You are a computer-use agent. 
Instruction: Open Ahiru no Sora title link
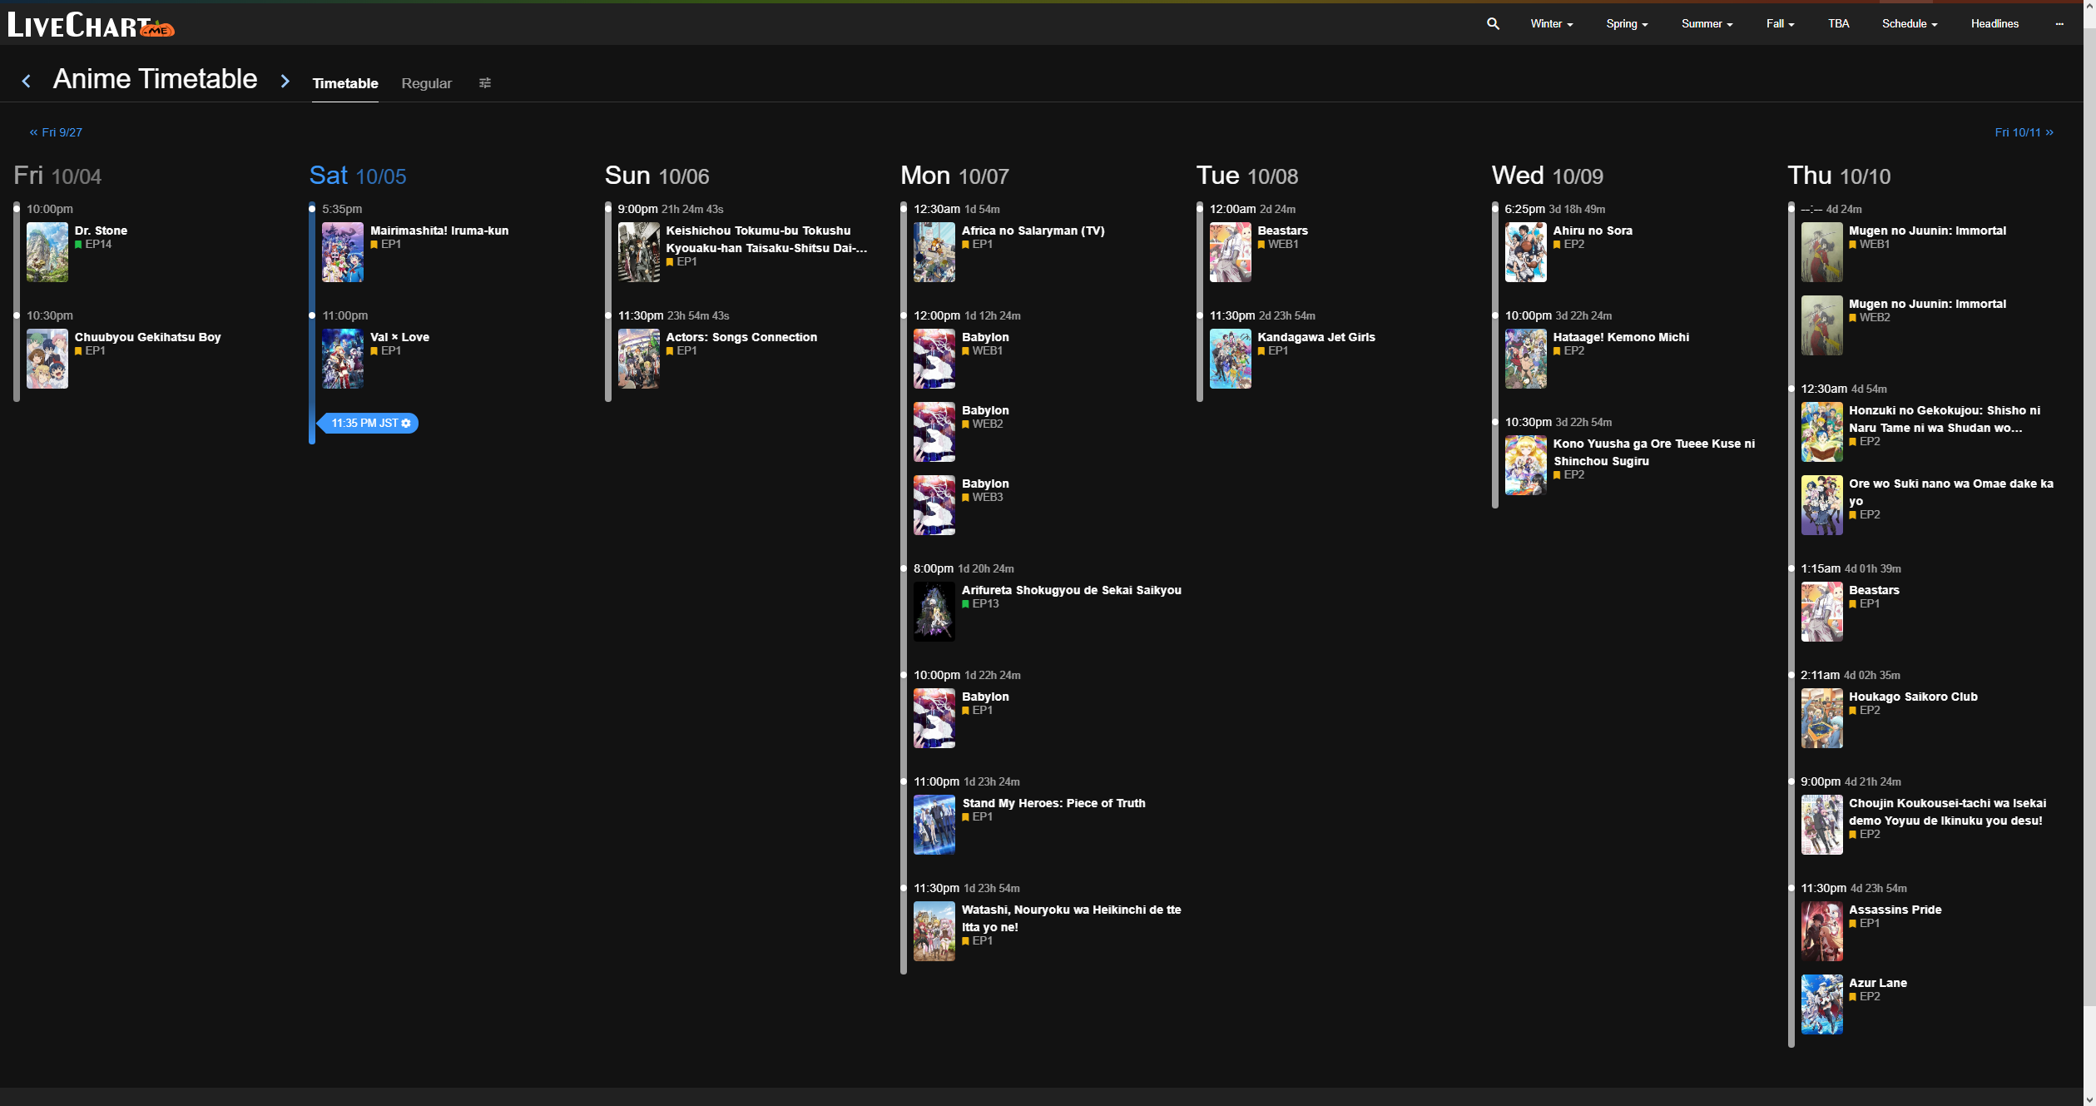1592,231
